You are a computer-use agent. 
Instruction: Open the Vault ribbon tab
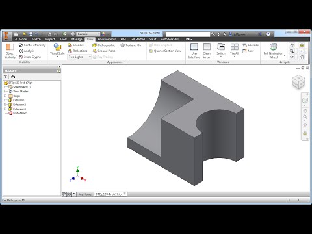coord(153,39)
